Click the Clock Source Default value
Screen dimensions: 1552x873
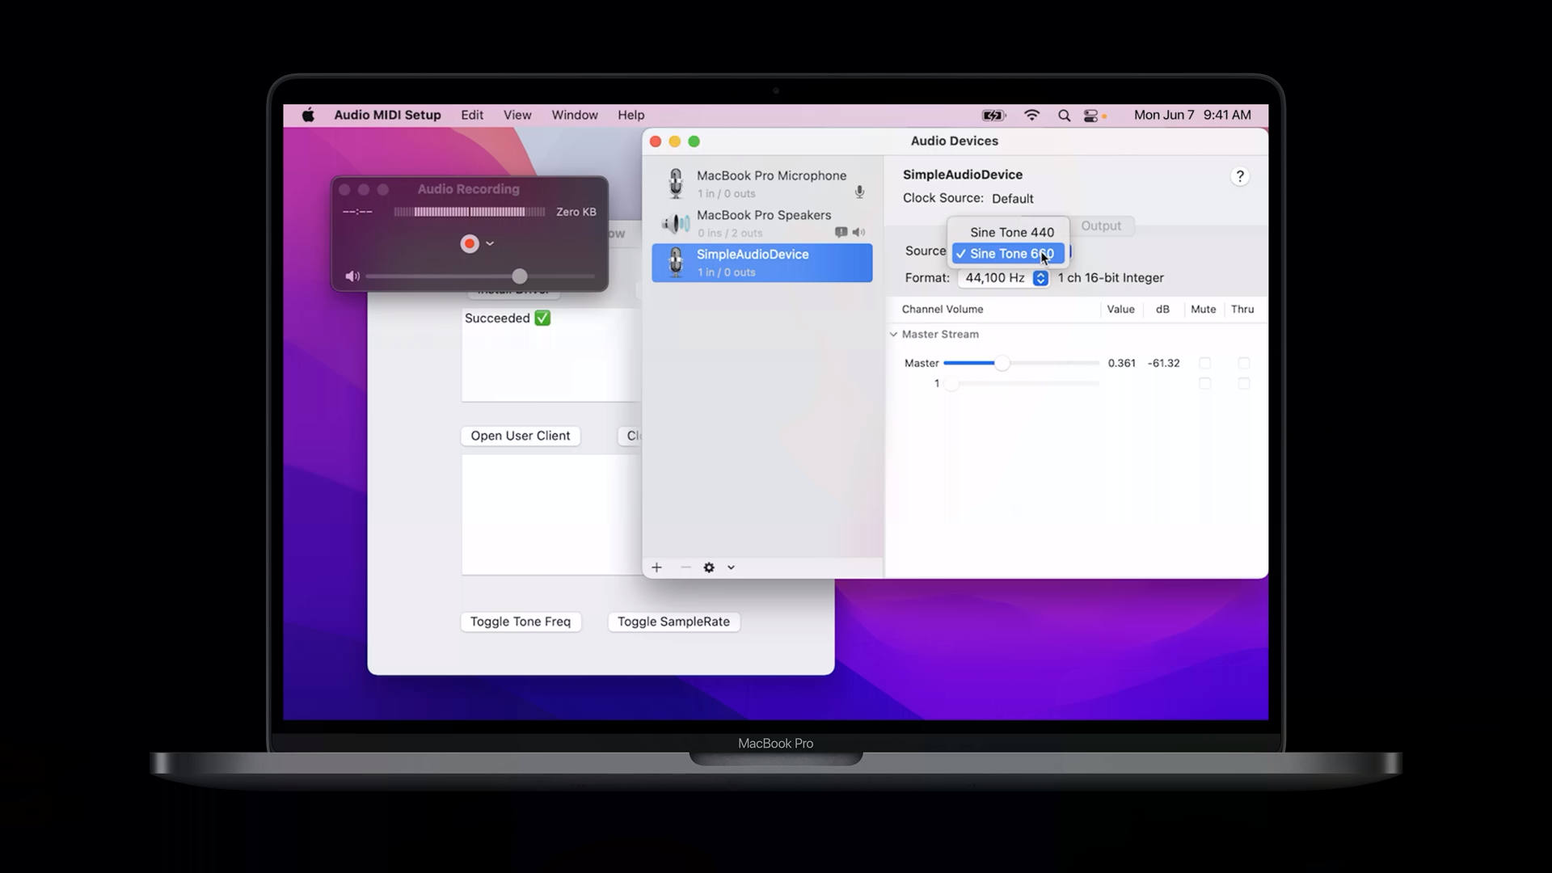pyautogui.click(x=1013, y=199)
